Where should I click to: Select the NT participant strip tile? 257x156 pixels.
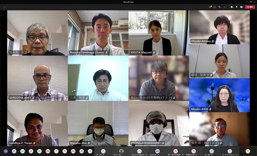[x=139, y=151]
